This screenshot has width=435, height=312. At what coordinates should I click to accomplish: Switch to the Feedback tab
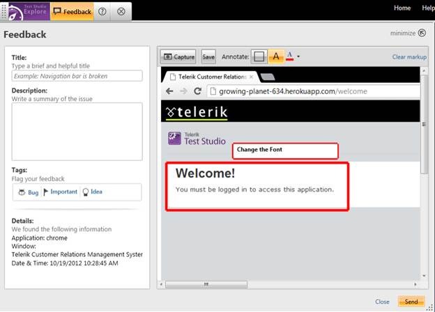click(72, 12)
